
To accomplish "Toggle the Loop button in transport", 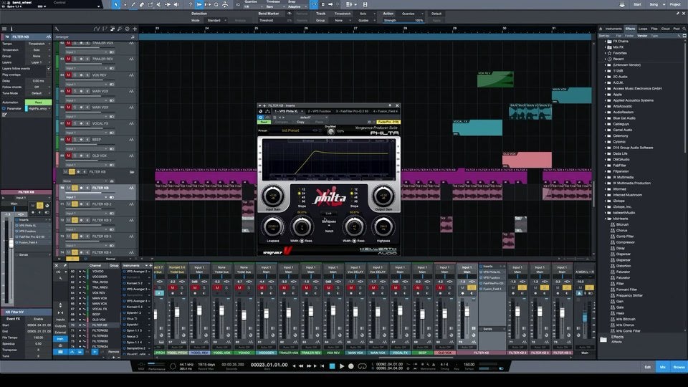I will [362, 366].
